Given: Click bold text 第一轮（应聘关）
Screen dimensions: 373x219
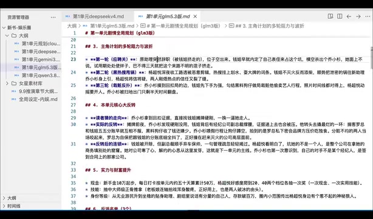Looking at the screenshot, I should point(112,60).
